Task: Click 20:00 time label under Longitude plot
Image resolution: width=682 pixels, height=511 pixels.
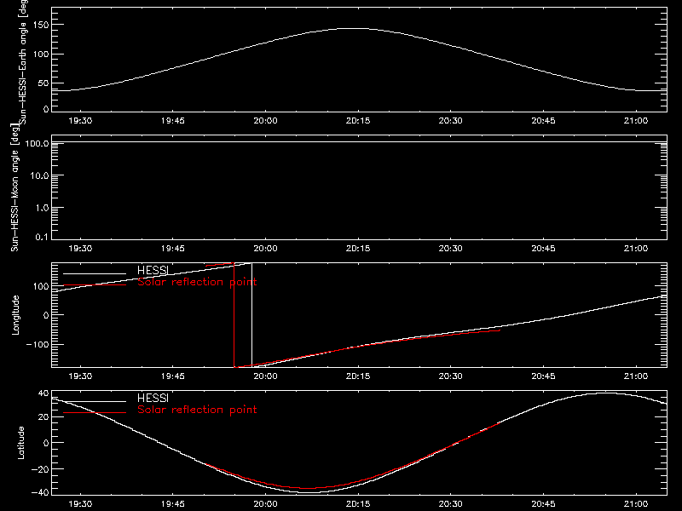Action: tap(265, 376)
